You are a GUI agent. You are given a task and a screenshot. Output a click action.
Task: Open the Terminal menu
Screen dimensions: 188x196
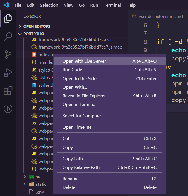pos(112,5)
